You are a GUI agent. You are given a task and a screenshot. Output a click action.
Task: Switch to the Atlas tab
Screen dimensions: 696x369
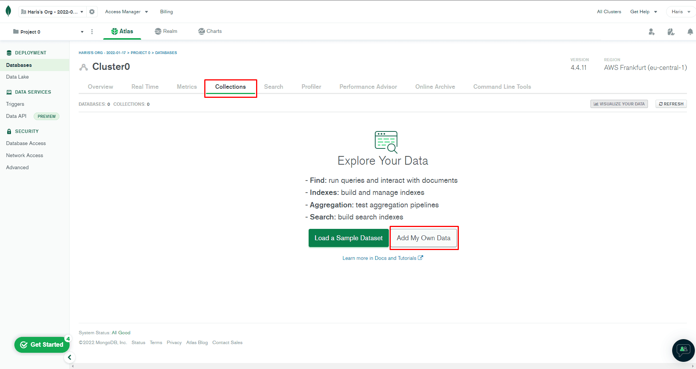coord(122,31)
